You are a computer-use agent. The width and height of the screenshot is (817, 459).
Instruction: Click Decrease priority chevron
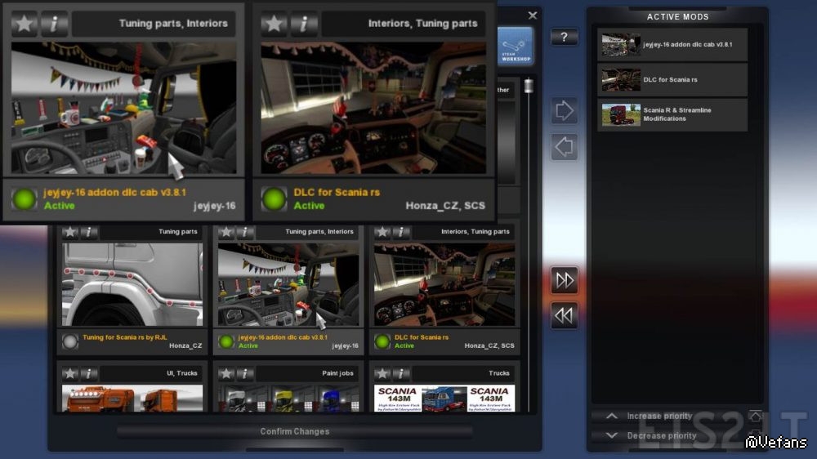pyautogui.click(x=612, y=435)
